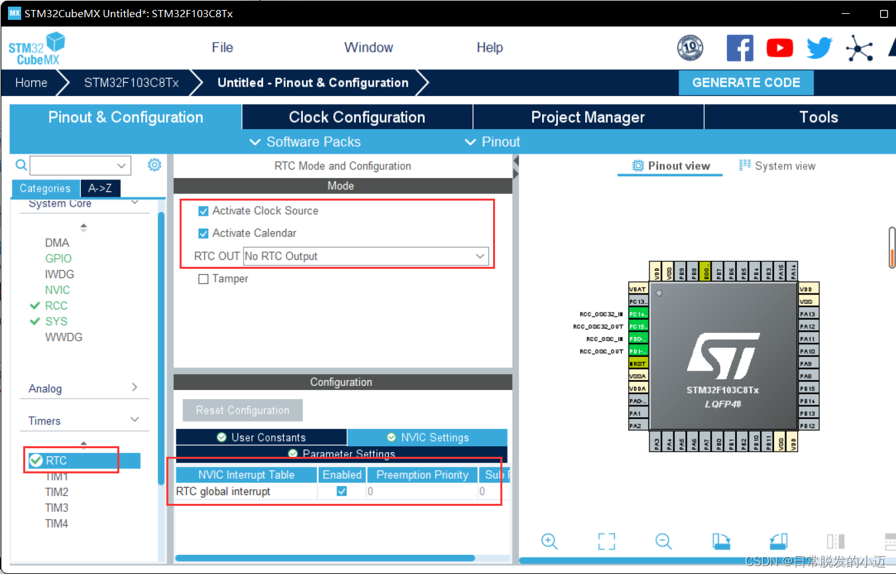
Task: Open the Help menu
Action: [x=490, y=48]
